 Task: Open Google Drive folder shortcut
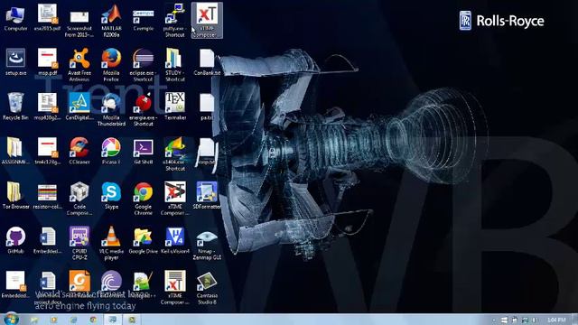pos(143,240)
